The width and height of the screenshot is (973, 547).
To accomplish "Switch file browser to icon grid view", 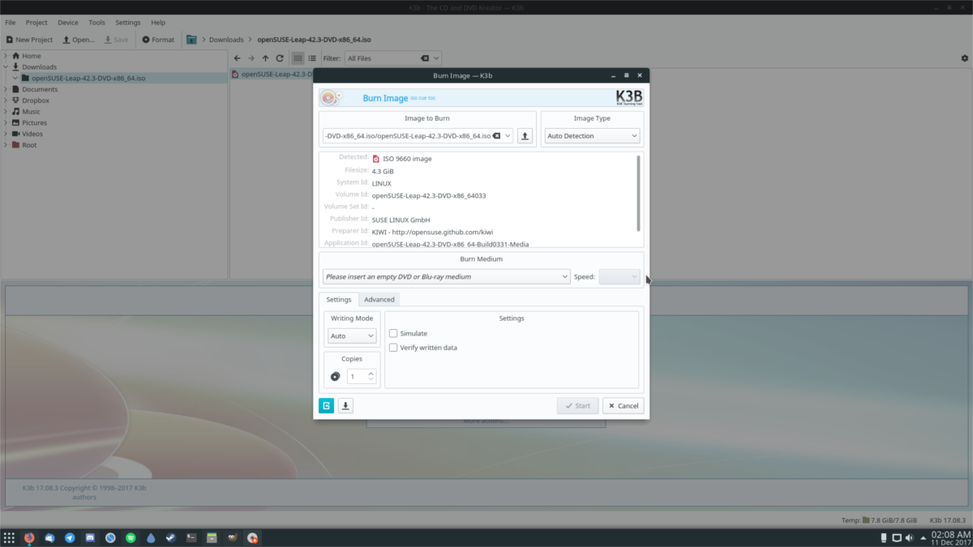I will tap(298, 58).
